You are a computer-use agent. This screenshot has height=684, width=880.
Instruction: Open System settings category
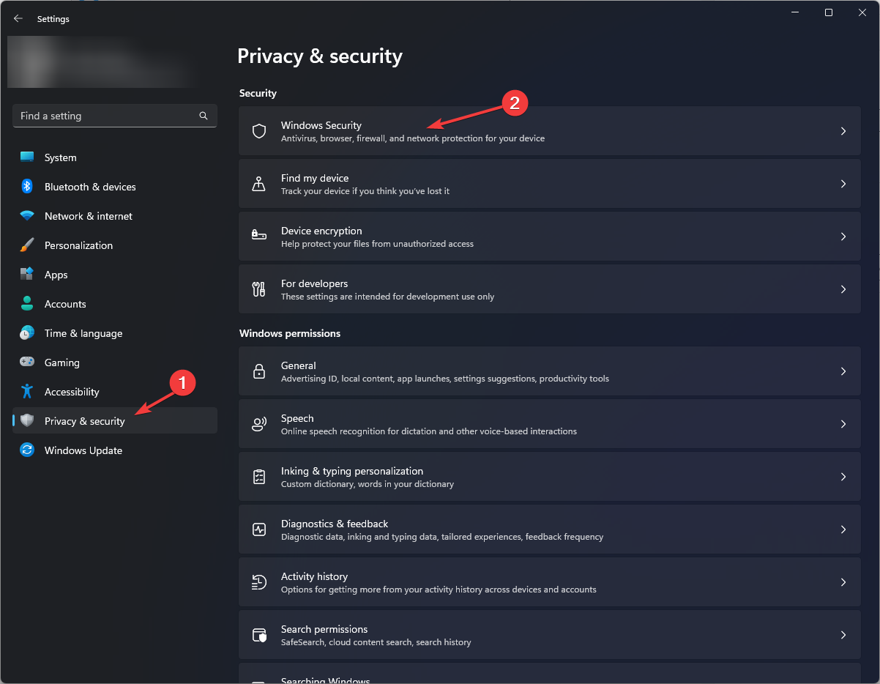[x=115, y=157]
